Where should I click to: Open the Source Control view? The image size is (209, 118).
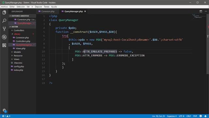click(4, 29)
